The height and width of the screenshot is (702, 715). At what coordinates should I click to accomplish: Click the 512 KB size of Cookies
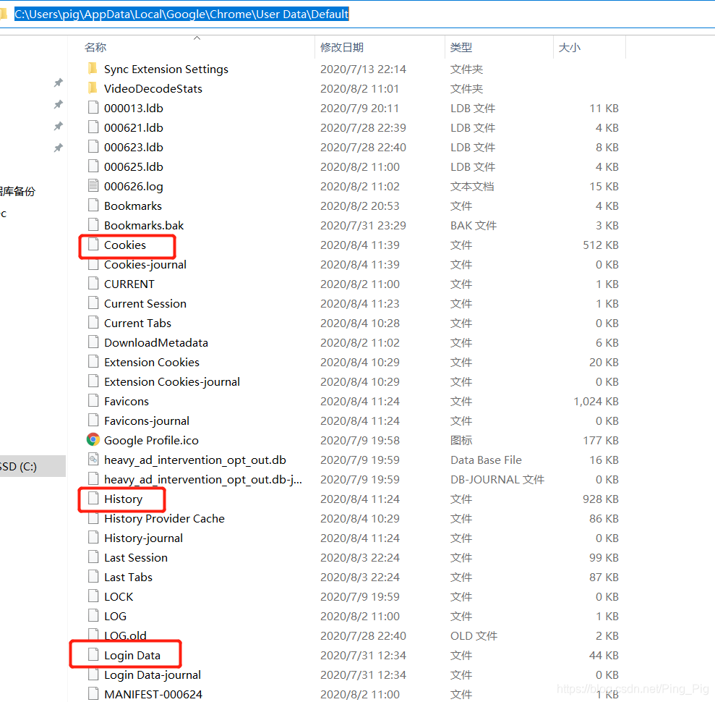click(x=601, y=245)
